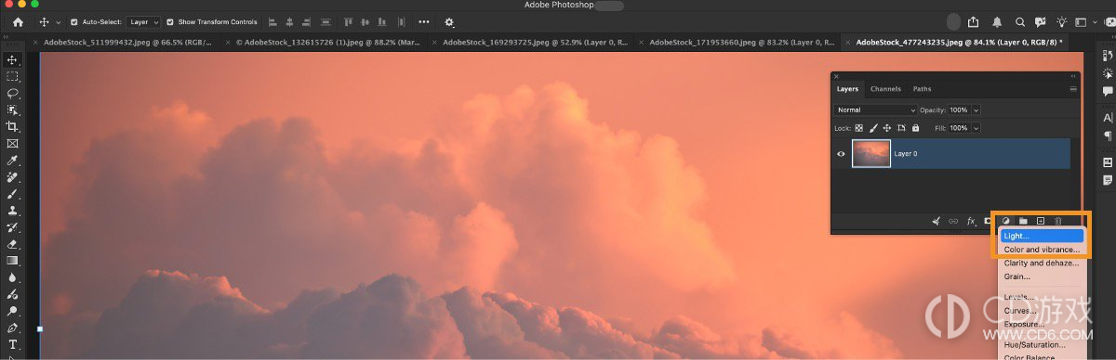This screenshot has width=1116, height=360.
Task: Select the Spot Healing Brush tool
Action: point(13,177)
